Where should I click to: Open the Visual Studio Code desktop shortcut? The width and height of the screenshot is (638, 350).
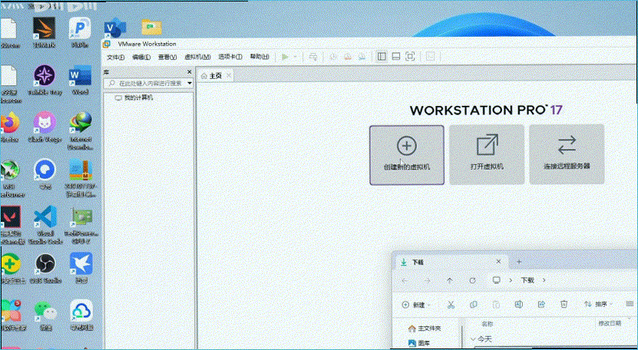pos(45,225)
